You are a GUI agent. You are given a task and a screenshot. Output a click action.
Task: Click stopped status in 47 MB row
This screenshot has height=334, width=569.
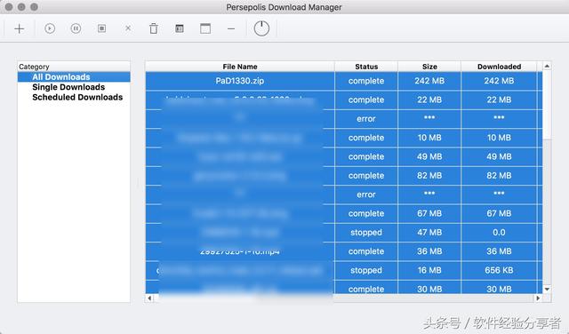tap(366, 233)
